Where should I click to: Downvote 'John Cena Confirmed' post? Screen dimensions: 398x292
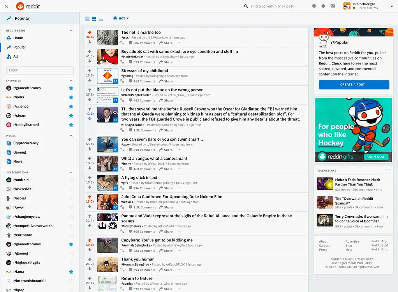click(90, 206)
